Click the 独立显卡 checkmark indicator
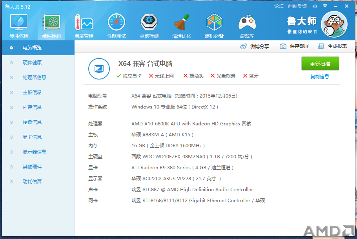The image size is (357, 239). point(129,76)
